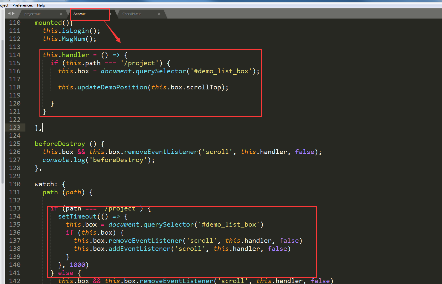The width and height of the screenshot is (442, 284).
Task: Click line number 114 in gutter
Action: [15, 55]
